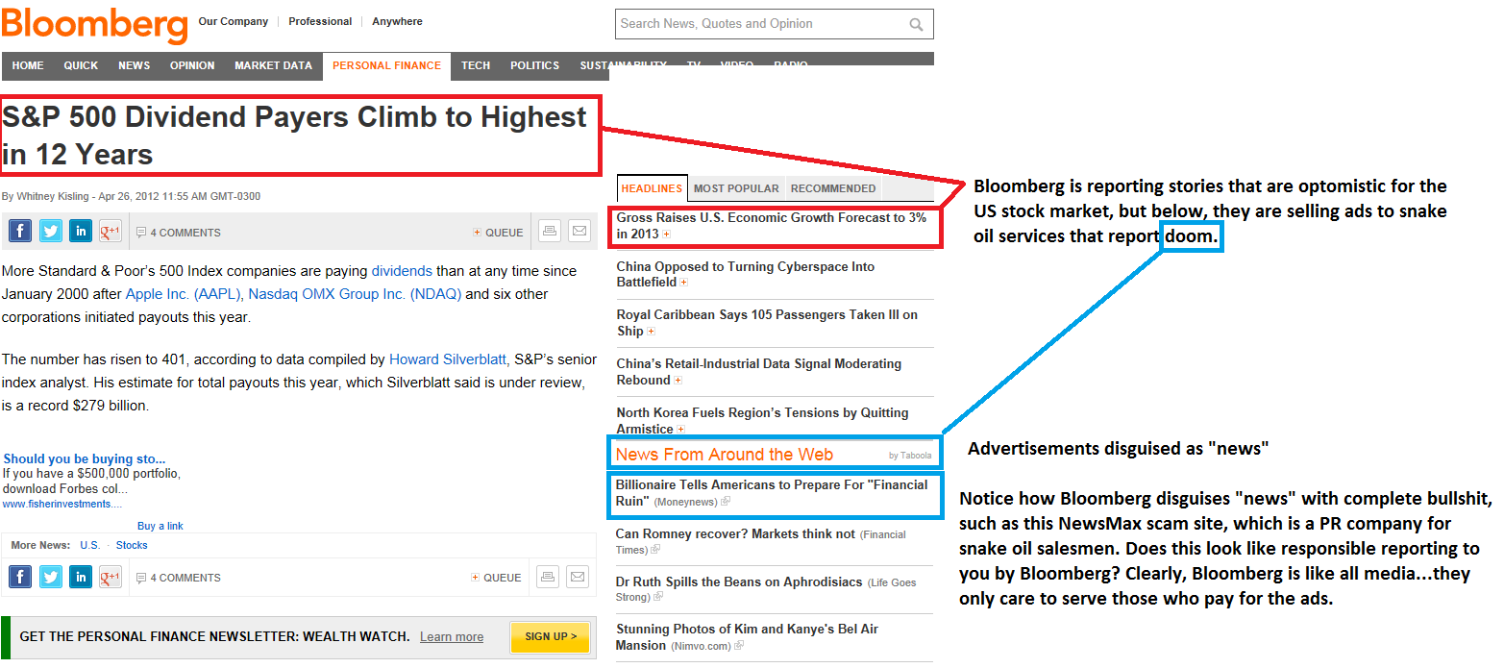Visit the www.fisherinvestments.... ad link
The width and height of the screenshot is (1504, 668).
pyautogui.click(x=62, y=504)
